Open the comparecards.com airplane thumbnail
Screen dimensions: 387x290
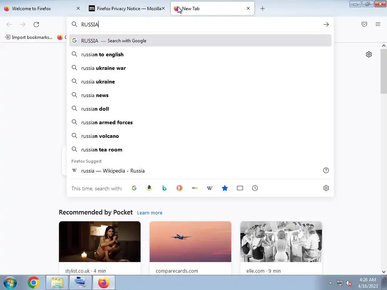coord(190,242)
